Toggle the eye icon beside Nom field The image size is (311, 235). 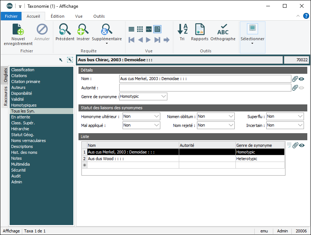click(302, 79)
